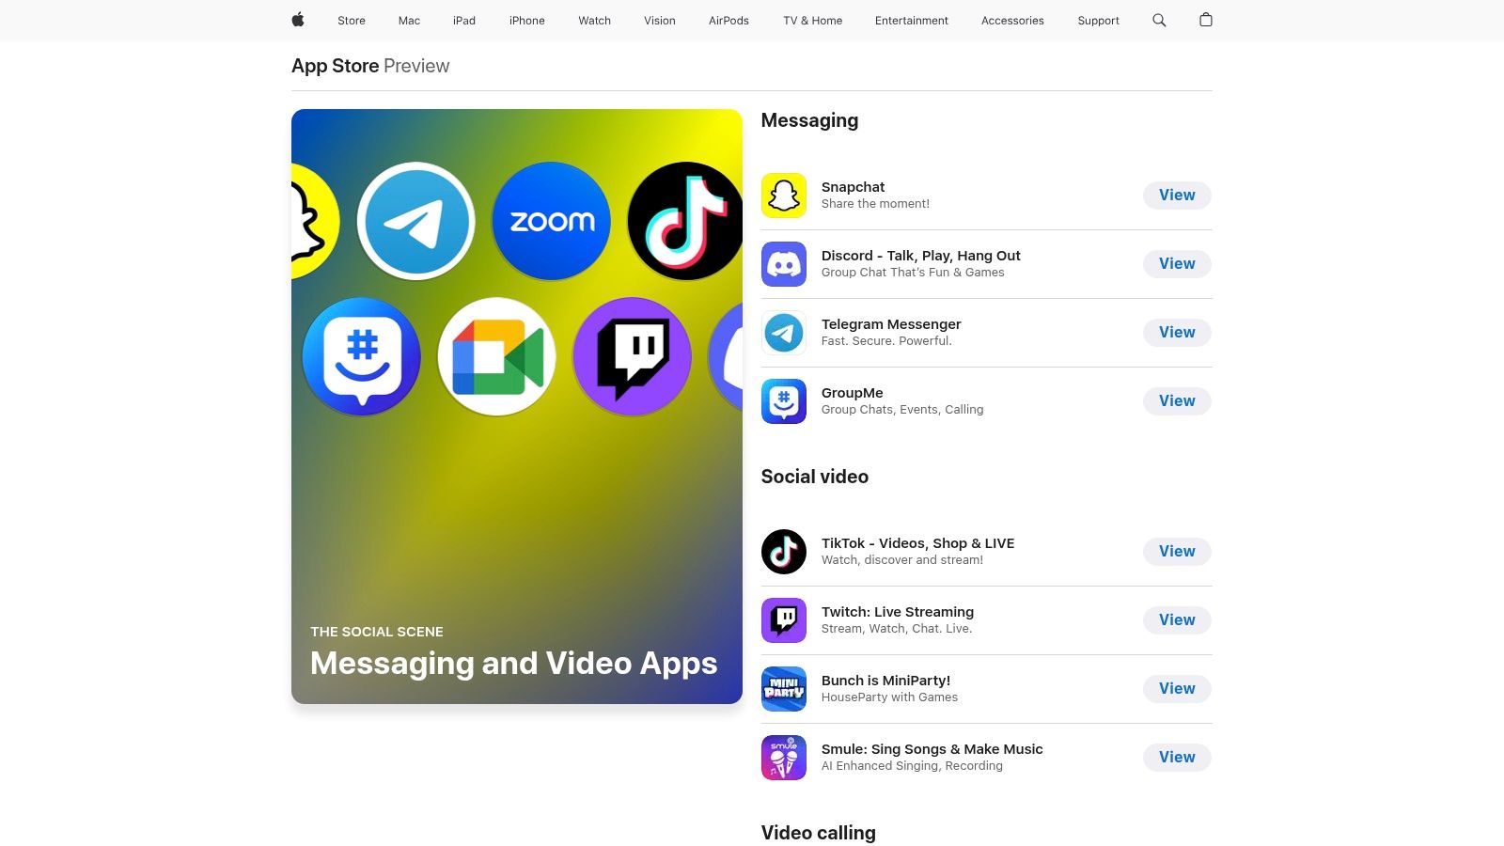Viewport: 1504px width, 846px height.
Task: View the Bunch is MiniParty! app
Action: tap(1177, 689)
